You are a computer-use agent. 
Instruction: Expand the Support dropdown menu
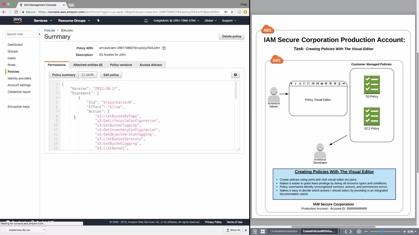229,21
